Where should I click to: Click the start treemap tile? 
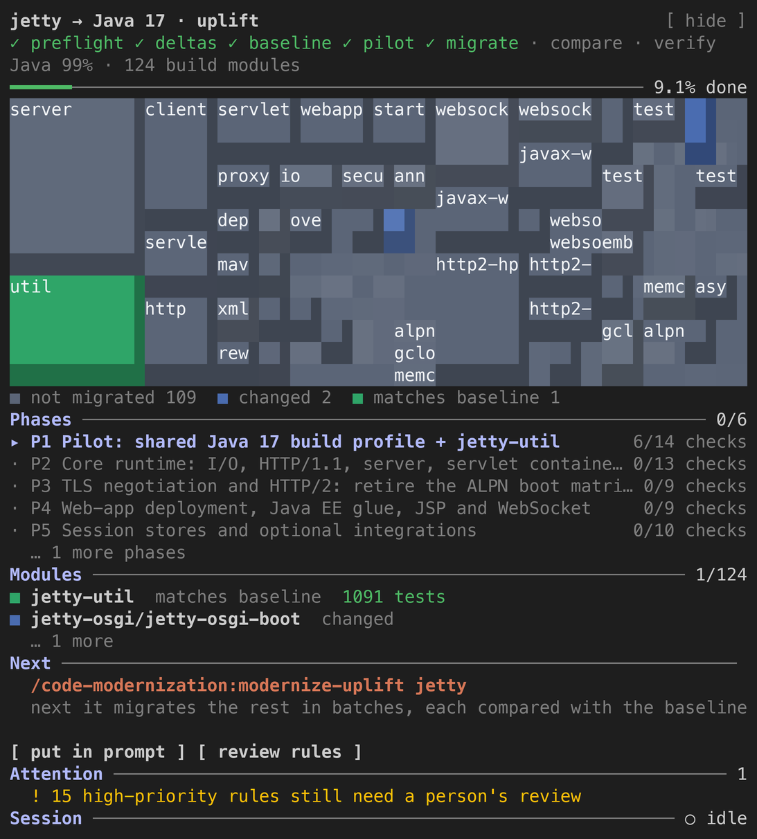(399, 120)
